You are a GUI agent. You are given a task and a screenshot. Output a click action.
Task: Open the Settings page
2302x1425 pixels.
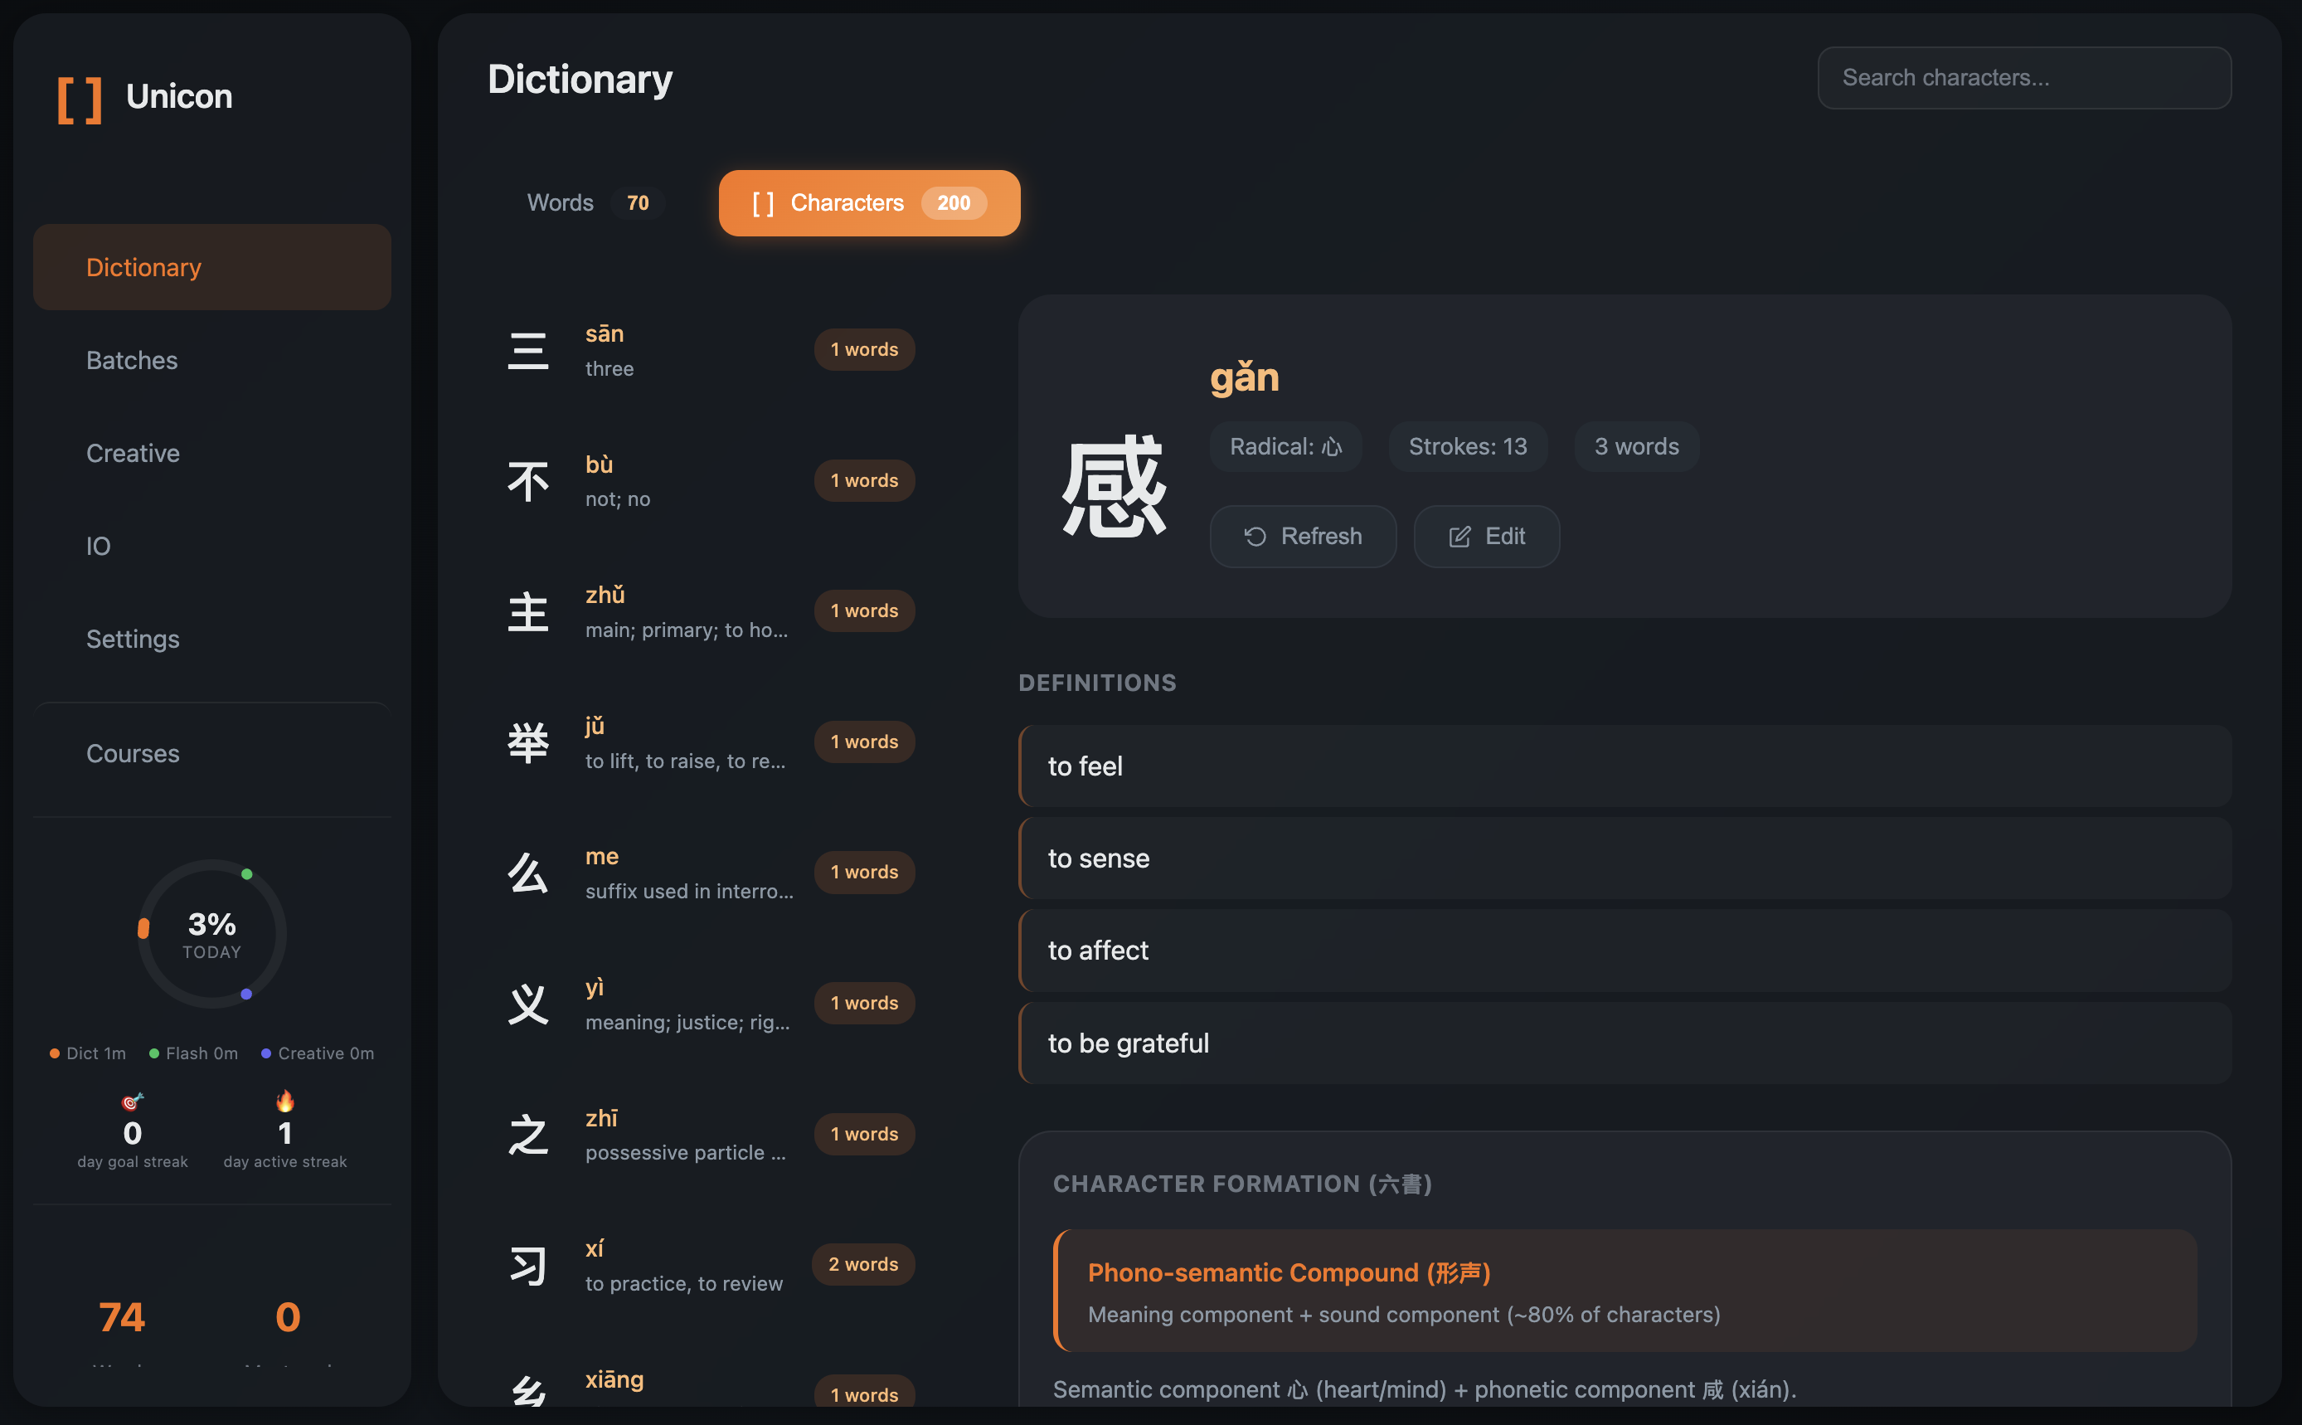[x=133, y=639]
